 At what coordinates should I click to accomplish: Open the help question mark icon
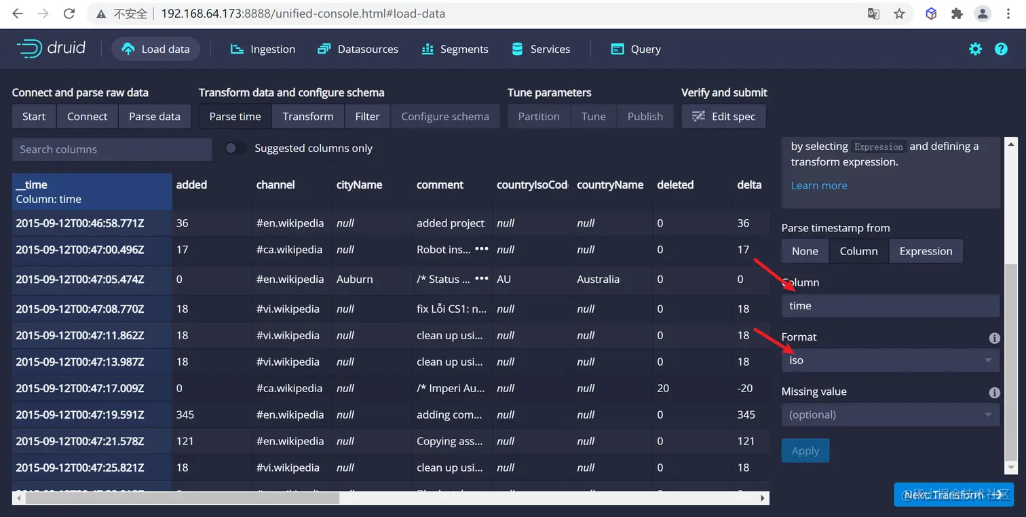(x=1001, y=49)
